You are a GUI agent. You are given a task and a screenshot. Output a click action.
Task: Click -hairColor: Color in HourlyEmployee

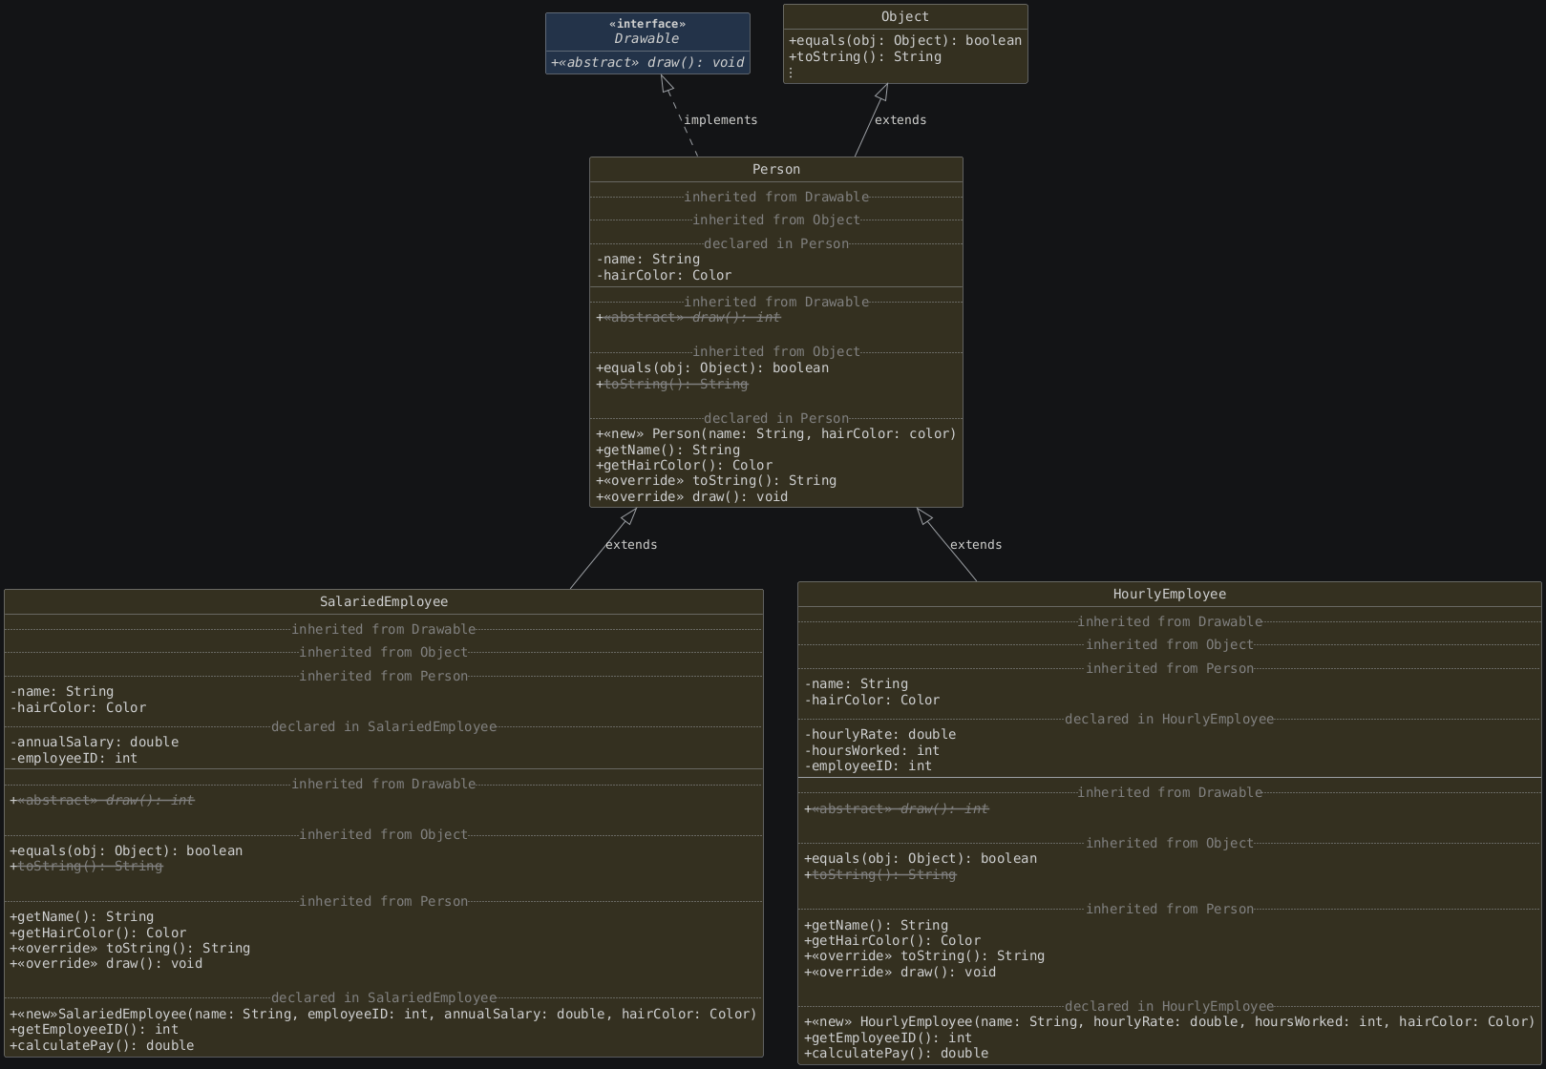873,701
